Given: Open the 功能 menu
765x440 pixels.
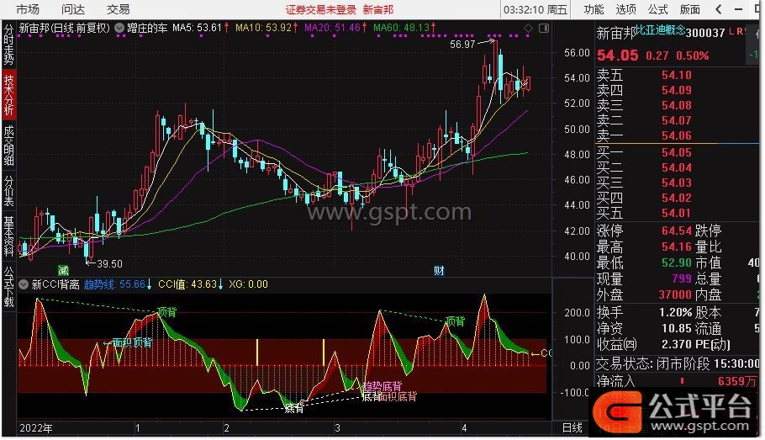Looking at the screenshot, I should coord(594,9).
